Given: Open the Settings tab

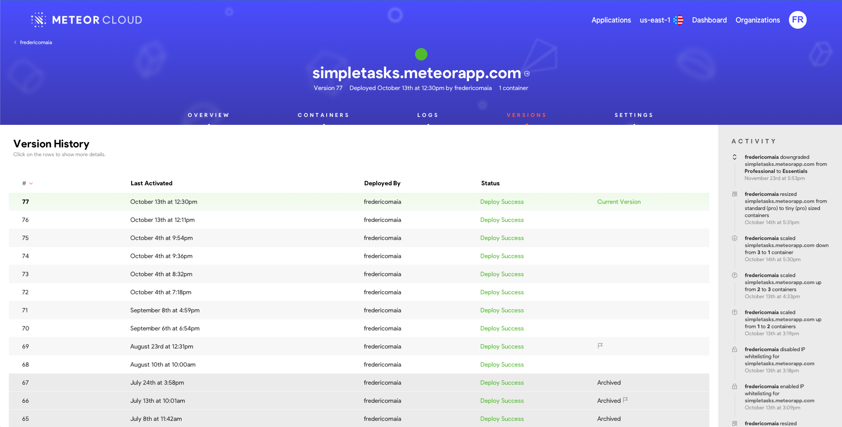Looking at the screenshot, I should pos(634,115).
